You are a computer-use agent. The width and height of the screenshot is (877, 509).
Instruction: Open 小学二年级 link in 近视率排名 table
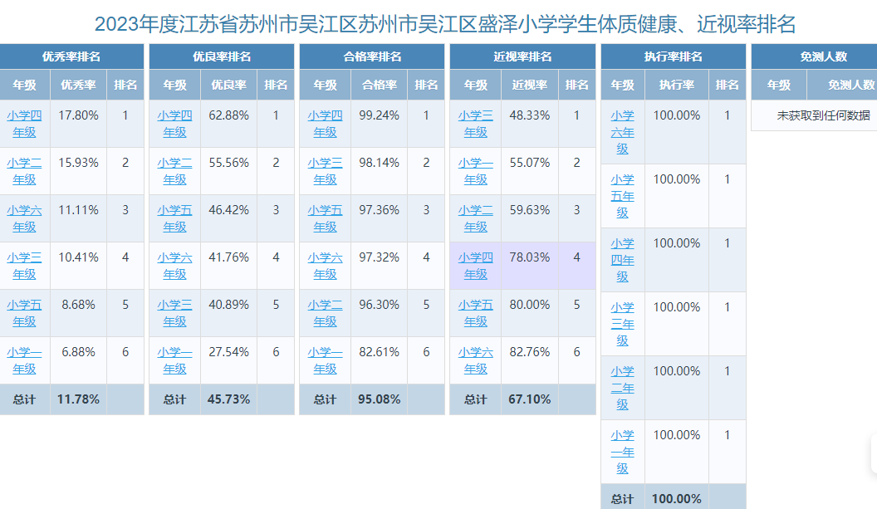coord(475,218)
